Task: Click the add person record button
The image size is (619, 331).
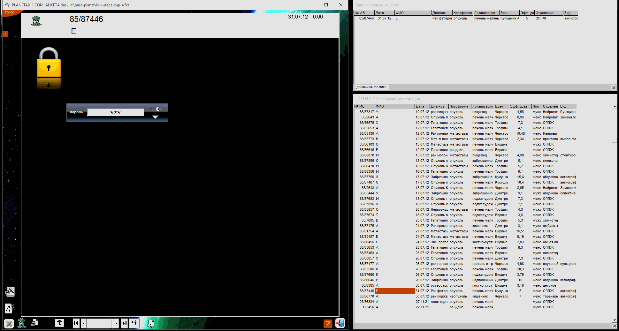Action: pos(134,323)
